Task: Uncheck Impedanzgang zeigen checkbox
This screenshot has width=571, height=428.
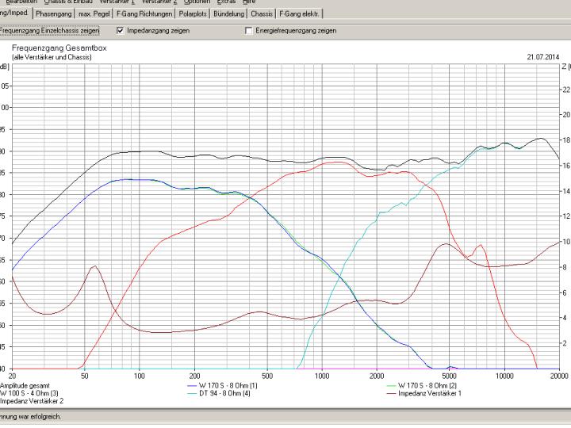Action: (x=121, y=31)
